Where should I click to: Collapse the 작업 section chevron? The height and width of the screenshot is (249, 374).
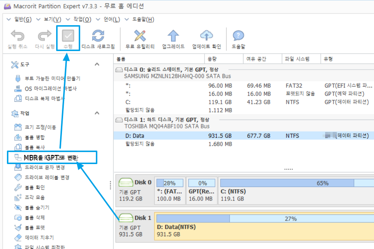(97, 113)
